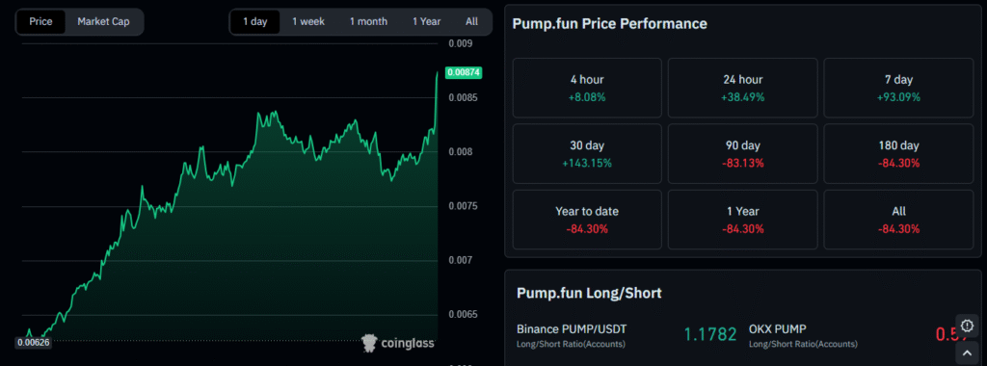Click the 0.00874 current price label
This screenshot has height=366, width=987.
(464, 73)
